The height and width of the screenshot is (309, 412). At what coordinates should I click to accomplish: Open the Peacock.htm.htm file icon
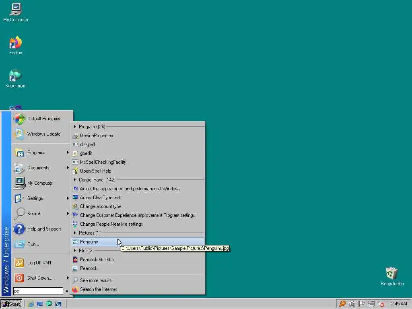(75, 260)
